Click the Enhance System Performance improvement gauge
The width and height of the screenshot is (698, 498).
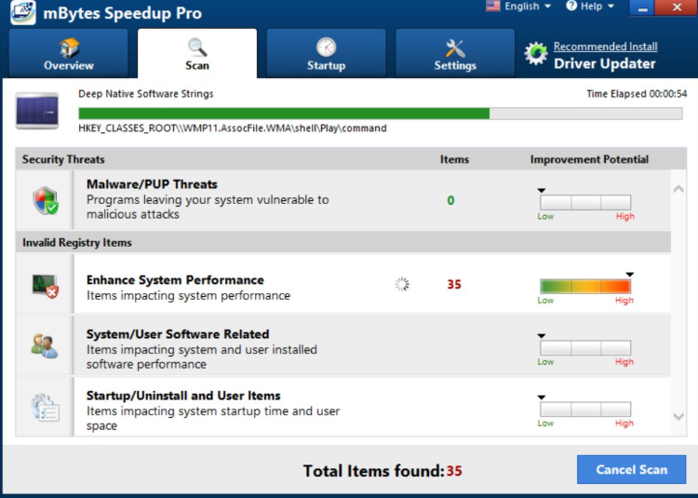(x=584, y=287)
